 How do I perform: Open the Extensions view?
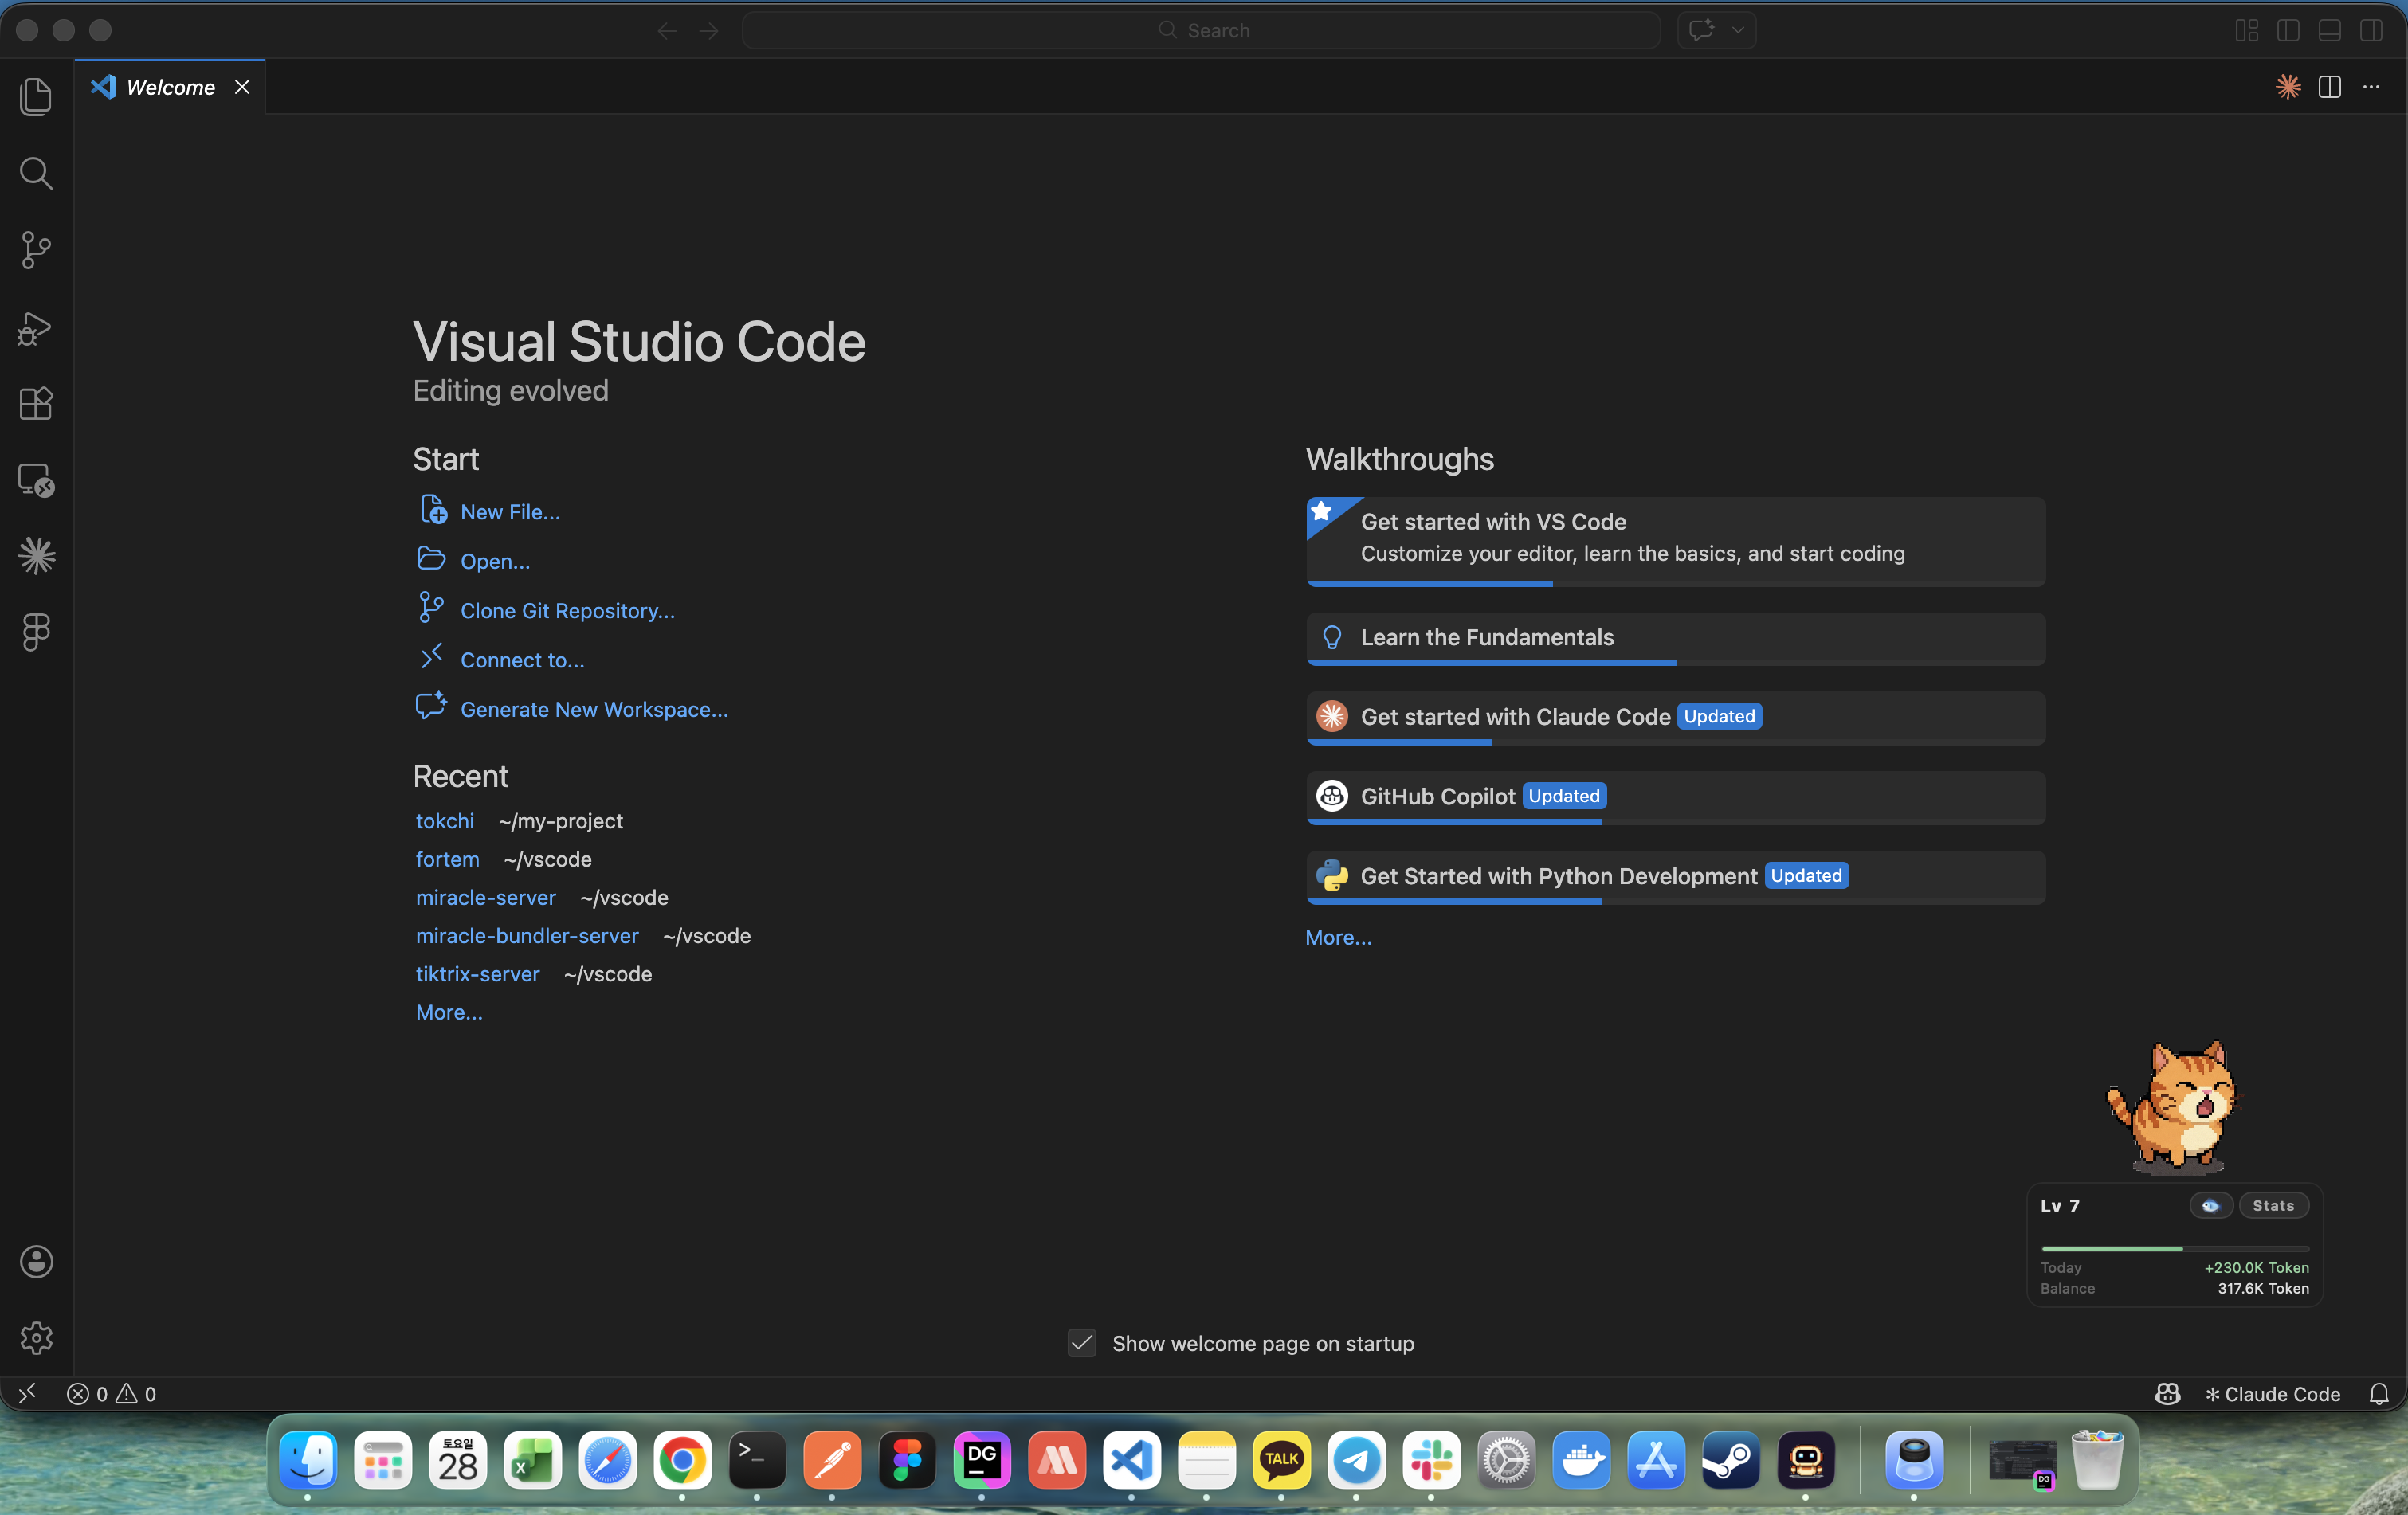(x=36, y=404)
